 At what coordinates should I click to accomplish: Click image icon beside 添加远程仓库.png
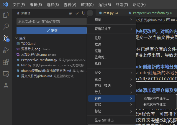(x=18, y=55)
